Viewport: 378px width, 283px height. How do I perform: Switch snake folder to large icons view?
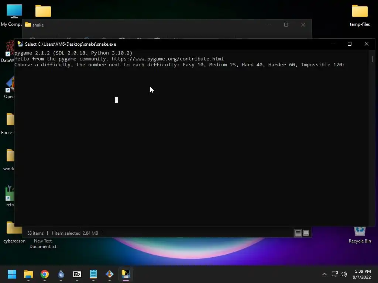tap(306, 233)
